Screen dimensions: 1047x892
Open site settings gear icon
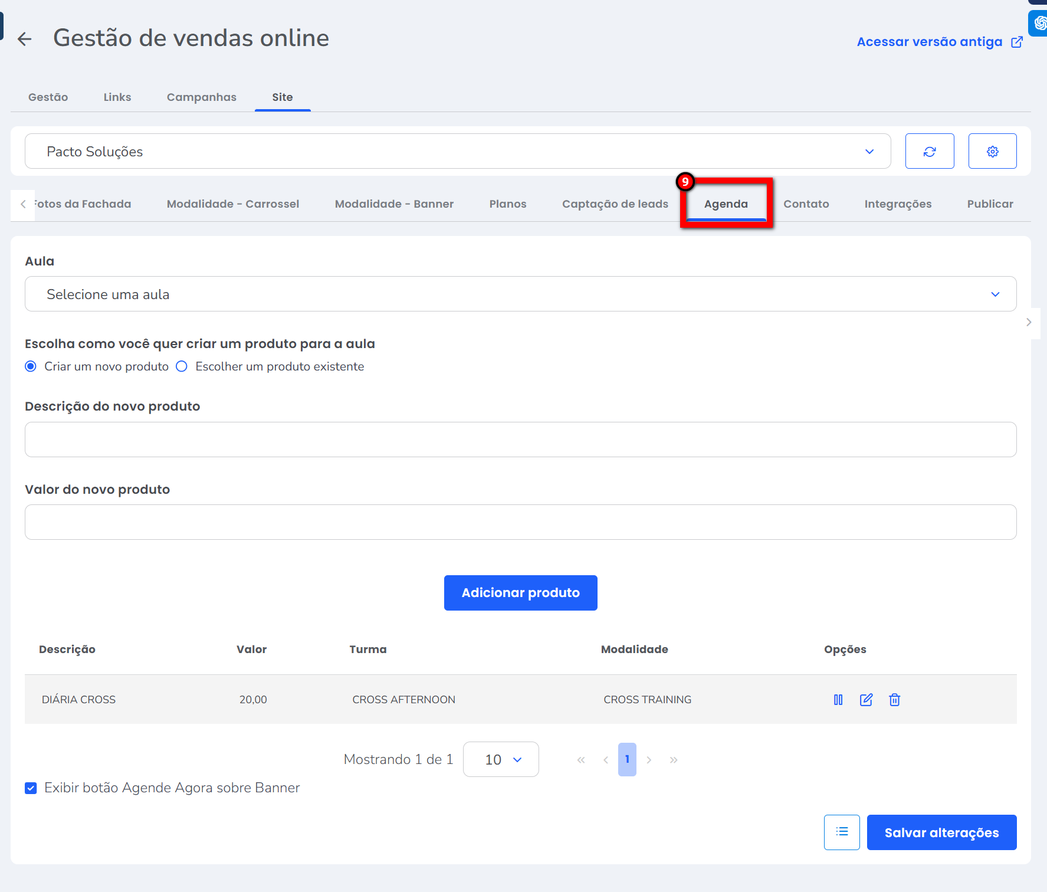(x=992, y=152)
